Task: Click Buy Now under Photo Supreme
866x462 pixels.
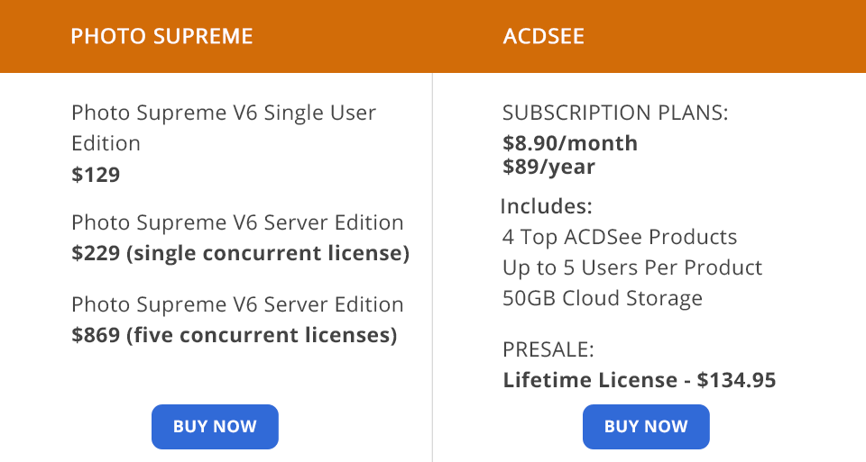Action: [215, 427]
